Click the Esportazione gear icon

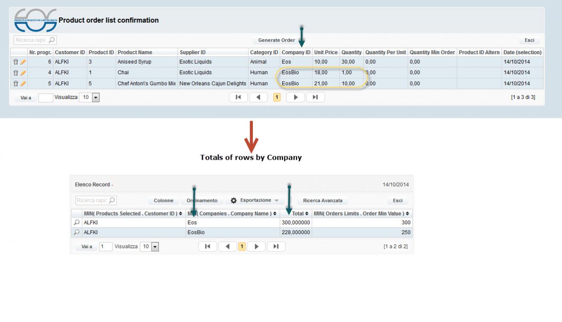[234, 200]
